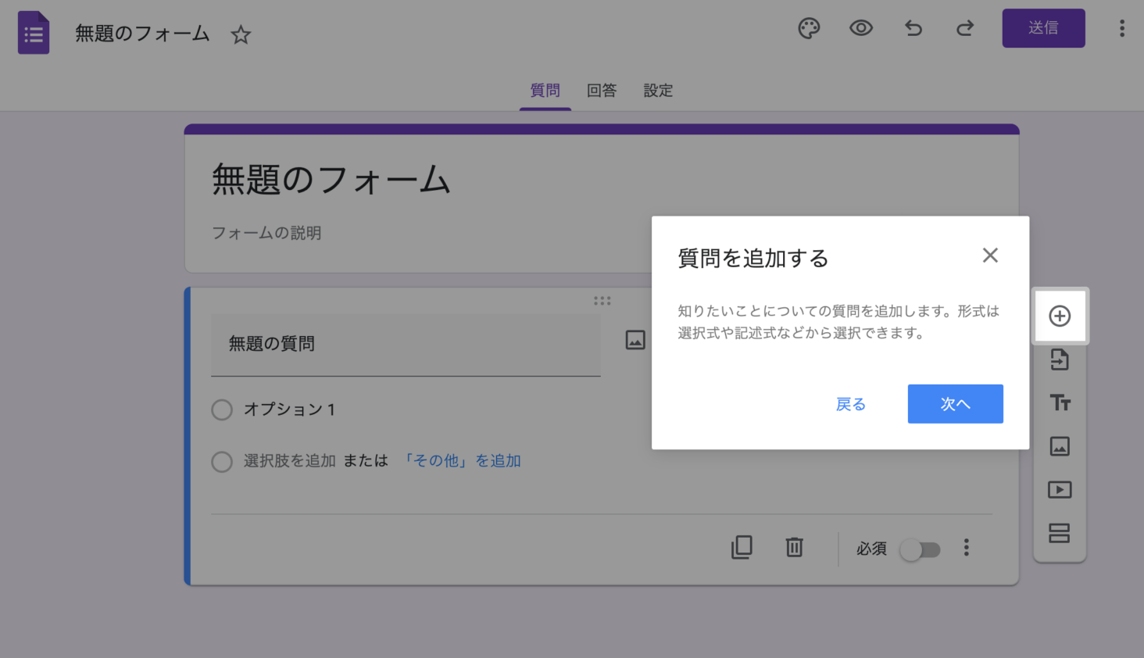
Task: Enable the 必須 required toggle
Action: click(921, 549)
